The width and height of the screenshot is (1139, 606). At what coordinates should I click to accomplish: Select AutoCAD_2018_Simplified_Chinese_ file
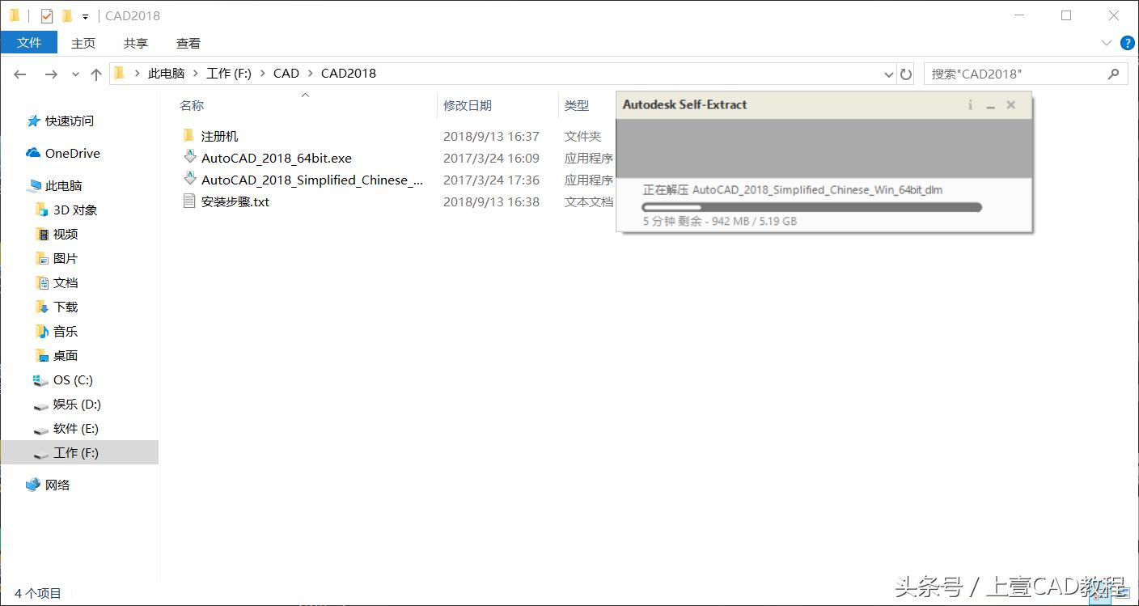(x=311, y=180)
